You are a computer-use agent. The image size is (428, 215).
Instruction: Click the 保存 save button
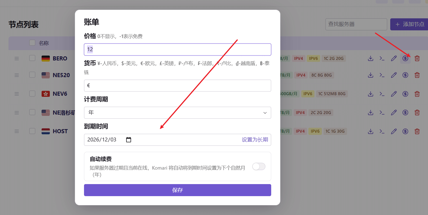(177, 190)
